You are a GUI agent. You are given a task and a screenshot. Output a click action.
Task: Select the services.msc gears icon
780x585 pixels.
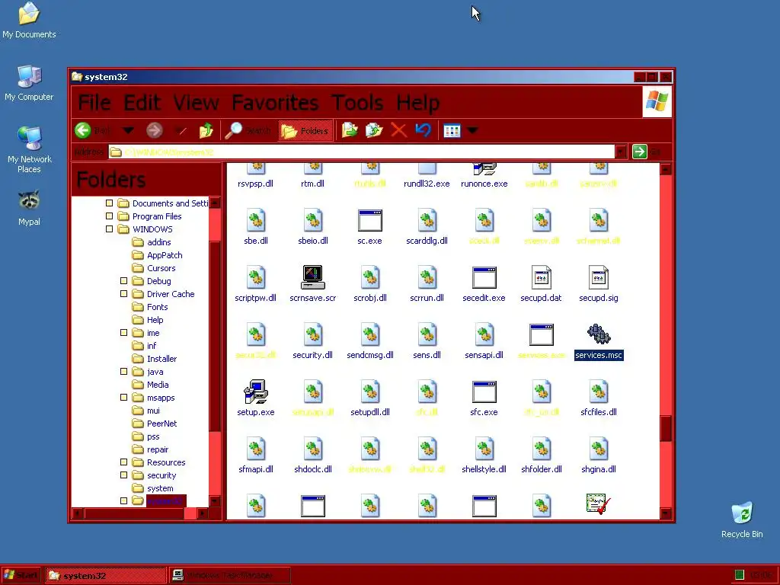pos(599,334)
